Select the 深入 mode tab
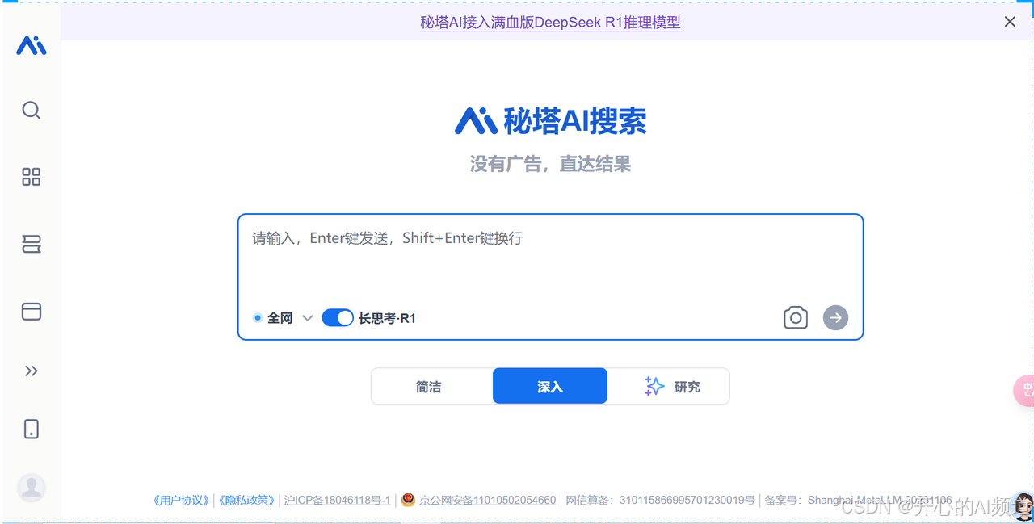The image size is (1034, 524). [x=550, y=387]
